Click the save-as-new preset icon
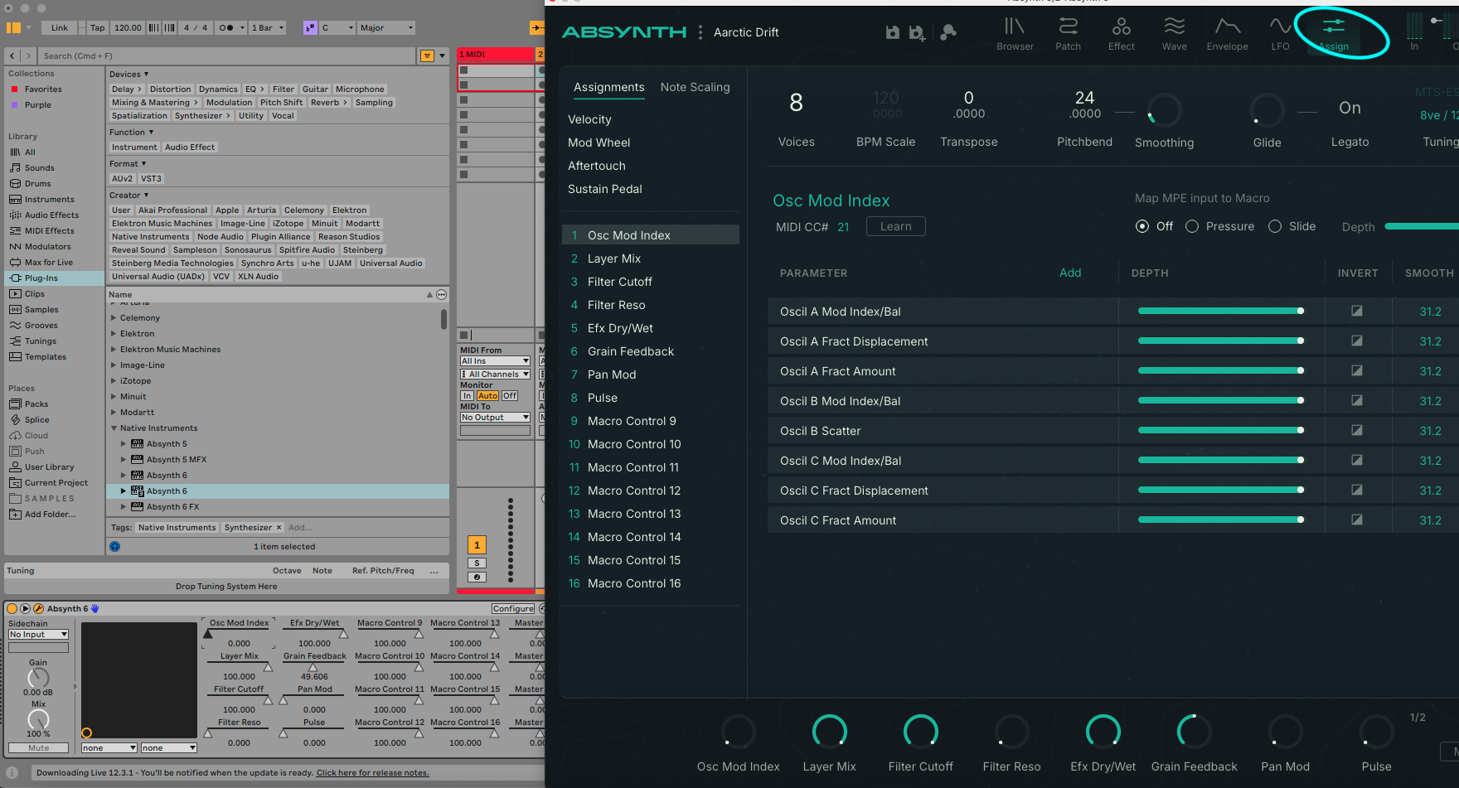The width and height of the screenshot is (1459, 788). tap(917, 32)
